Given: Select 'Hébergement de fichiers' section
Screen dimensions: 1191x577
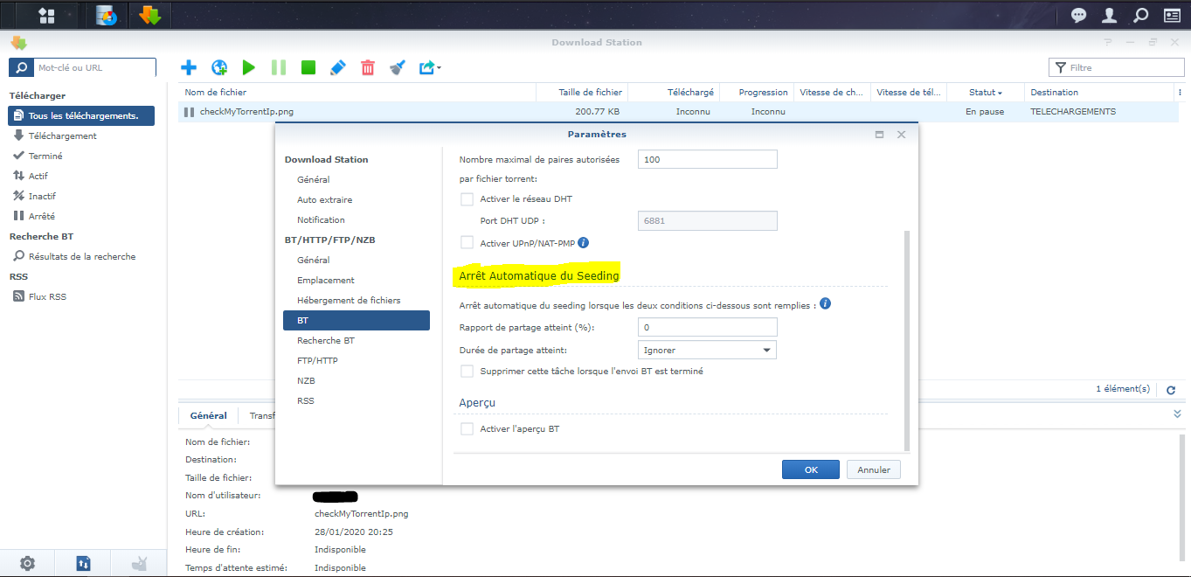Looking at the screenshot, I should pos(349,301).
